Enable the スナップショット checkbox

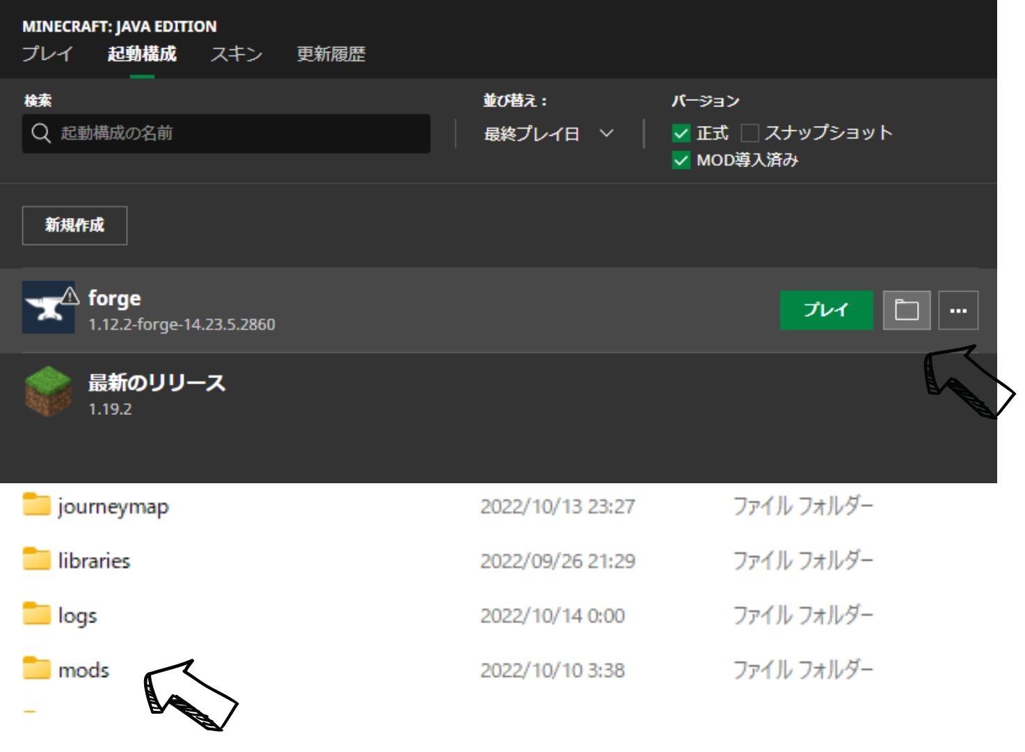[x=749, y=133]
